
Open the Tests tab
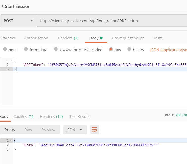[x=158, y=38]
